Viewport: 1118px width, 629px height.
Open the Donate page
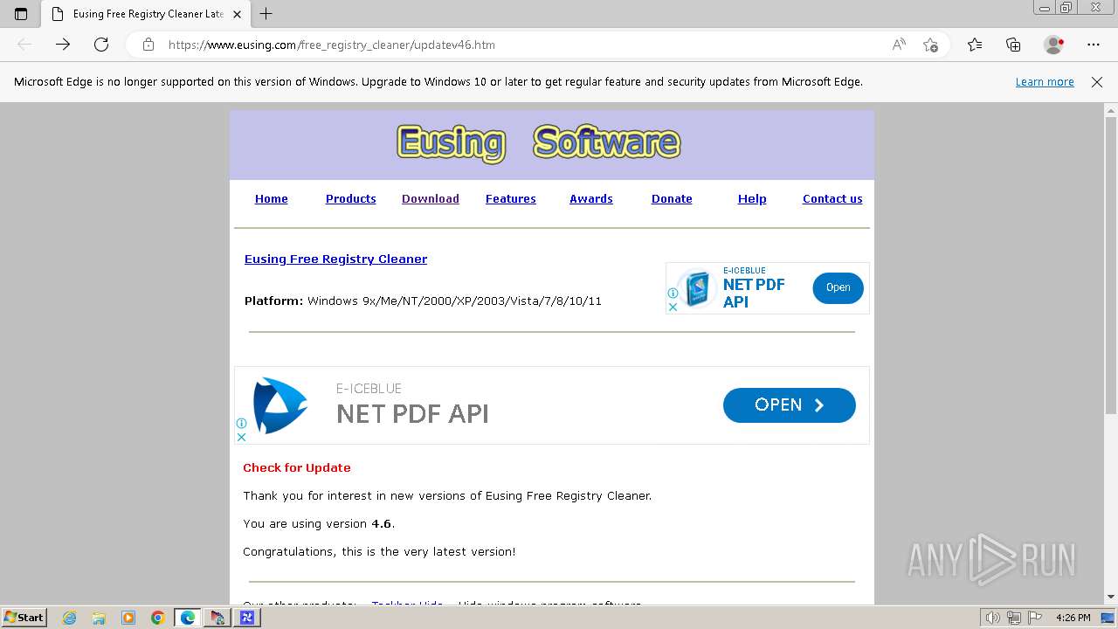tap(672, 199)
